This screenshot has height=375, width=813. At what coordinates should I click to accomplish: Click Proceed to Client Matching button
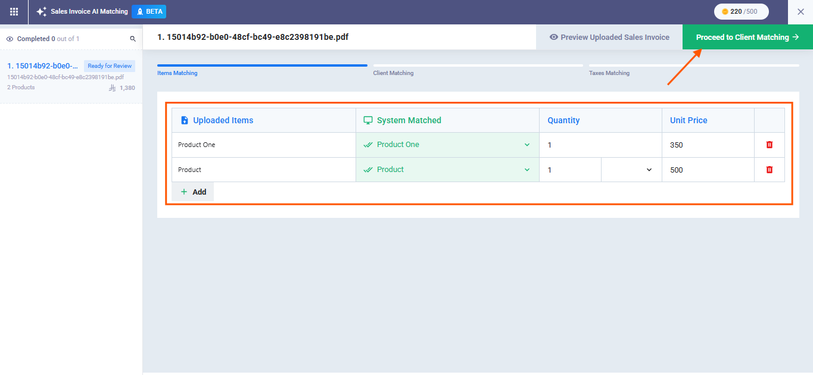747,37
